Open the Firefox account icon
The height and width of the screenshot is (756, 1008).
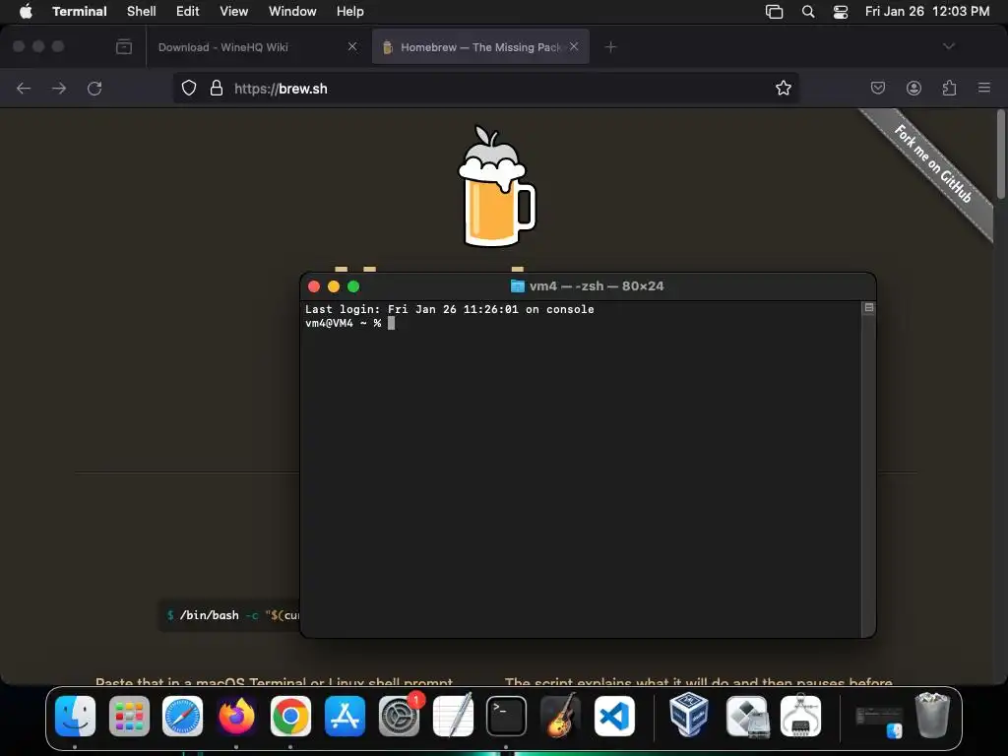(913, 88)
